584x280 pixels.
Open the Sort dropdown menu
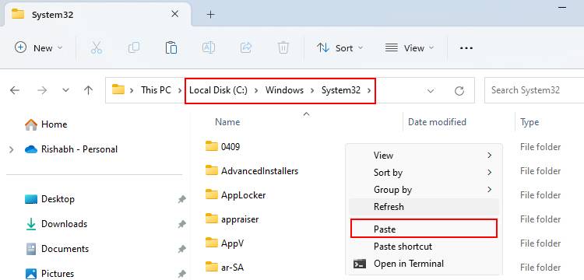click(x=339, y=48)
